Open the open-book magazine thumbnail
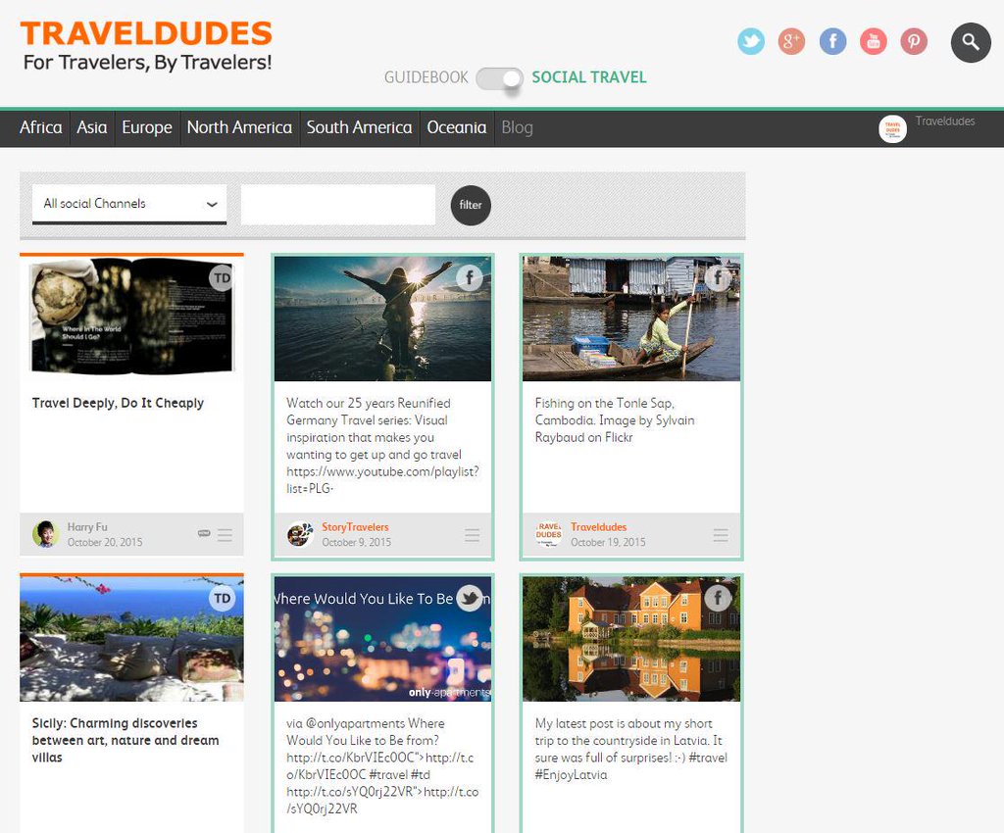The image size is (1004, 833). 132,317
